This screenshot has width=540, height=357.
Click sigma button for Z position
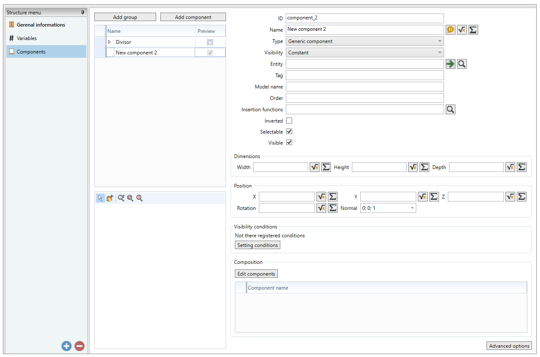521,196
